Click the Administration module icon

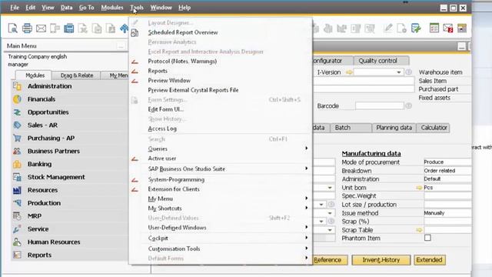17,86
